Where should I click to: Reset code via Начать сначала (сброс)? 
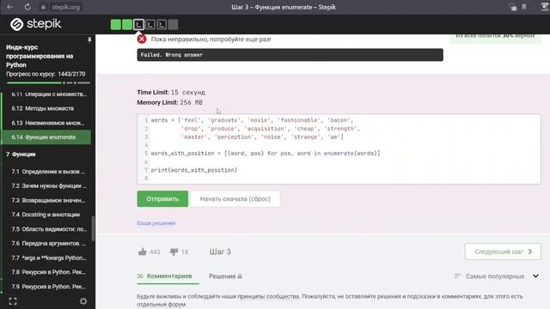pos(235,198)
